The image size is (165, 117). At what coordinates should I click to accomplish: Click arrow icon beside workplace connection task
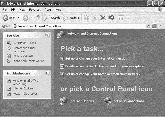pos(62,66)
